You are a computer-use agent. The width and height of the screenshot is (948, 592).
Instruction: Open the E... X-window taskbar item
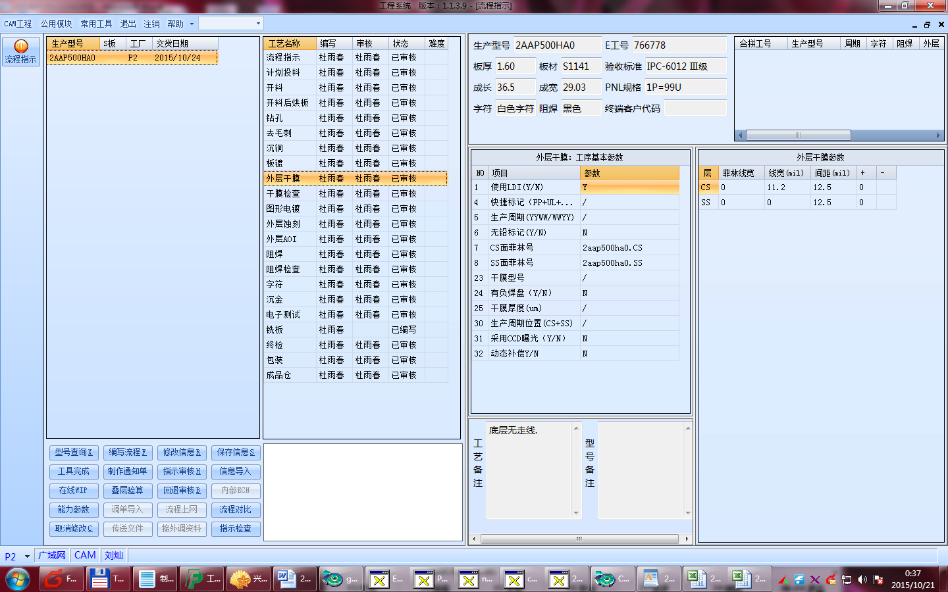[x=386, y=579]
